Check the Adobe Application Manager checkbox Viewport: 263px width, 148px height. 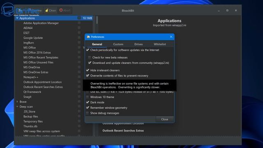click(79, 23)
